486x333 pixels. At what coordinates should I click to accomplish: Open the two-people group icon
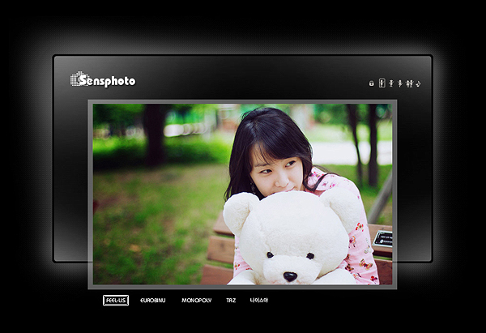point(409,83)
